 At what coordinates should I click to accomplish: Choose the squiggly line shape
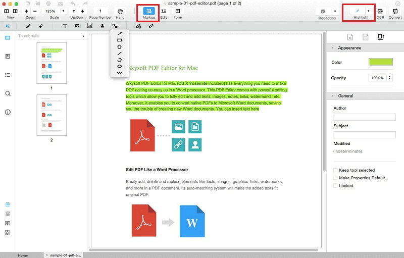click(120, 73)
